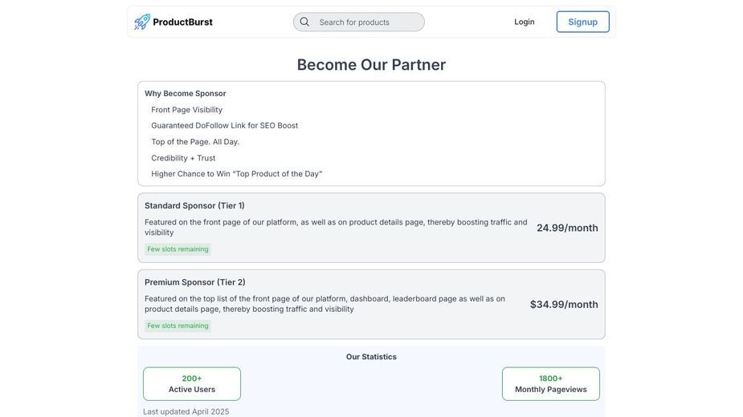Viewport: 743px width, 417px height.
Task: Click the Front Page Visibility item
Action: tap(186, 109)
